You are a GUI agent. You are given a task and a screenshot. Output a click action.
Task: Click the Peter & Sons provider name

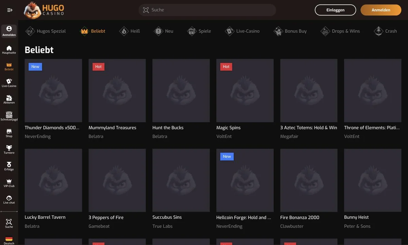(x=357, y=226)
